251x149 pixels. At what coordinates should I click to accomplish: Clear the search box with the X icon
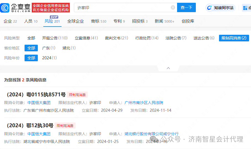pyautogui.click(x=173, y=7)
